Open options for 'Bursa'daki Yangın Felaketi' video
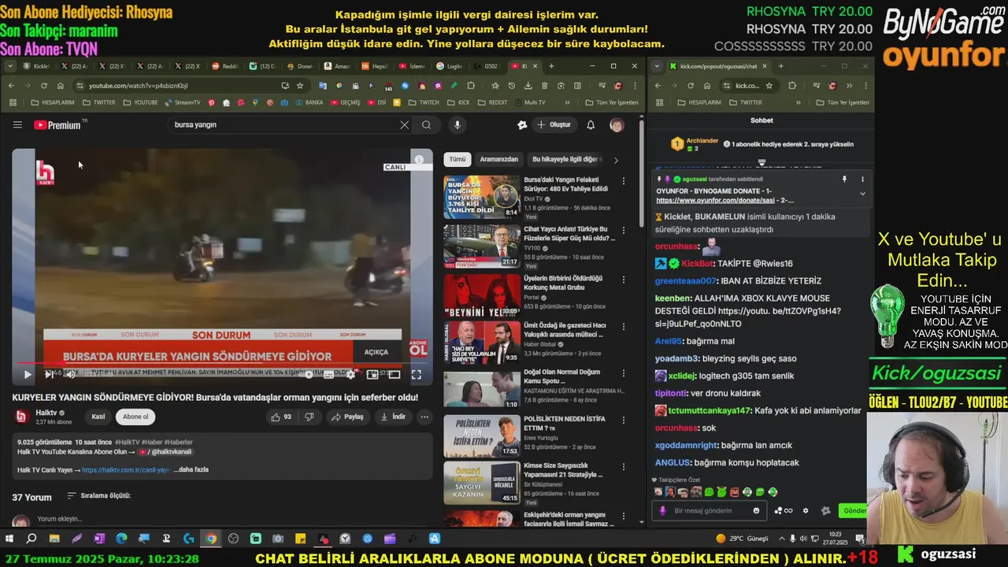This screenshot has width=1008, height=567. click(624, 182)
